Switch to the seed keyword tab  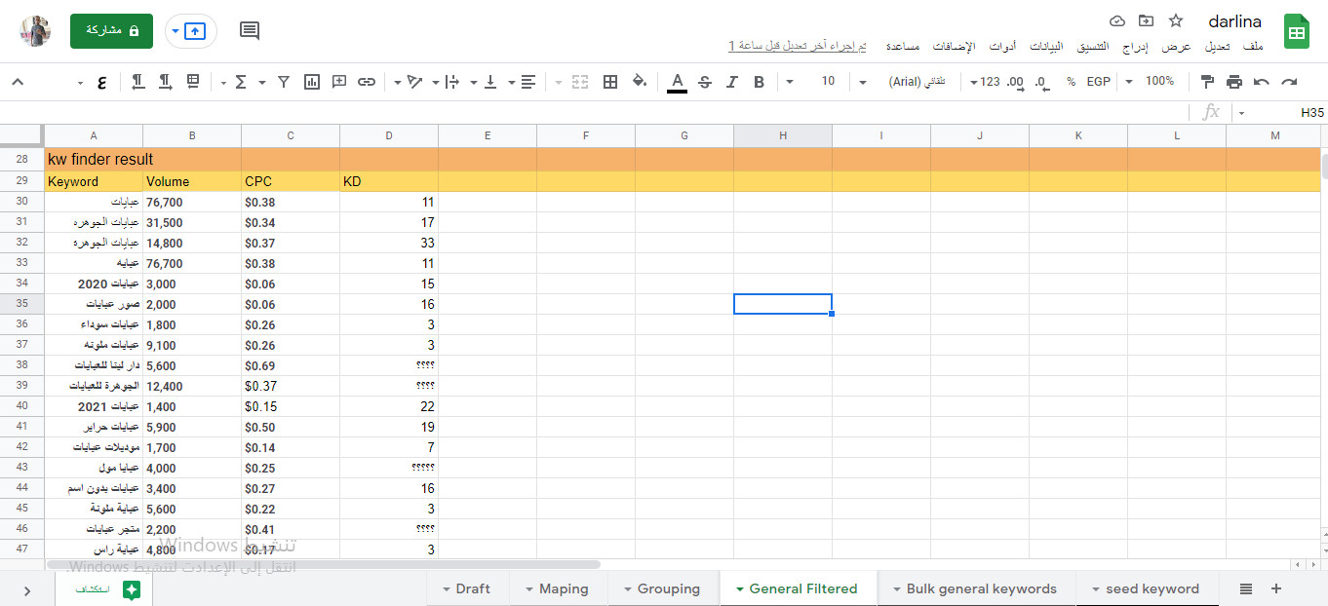[1145, 588]
